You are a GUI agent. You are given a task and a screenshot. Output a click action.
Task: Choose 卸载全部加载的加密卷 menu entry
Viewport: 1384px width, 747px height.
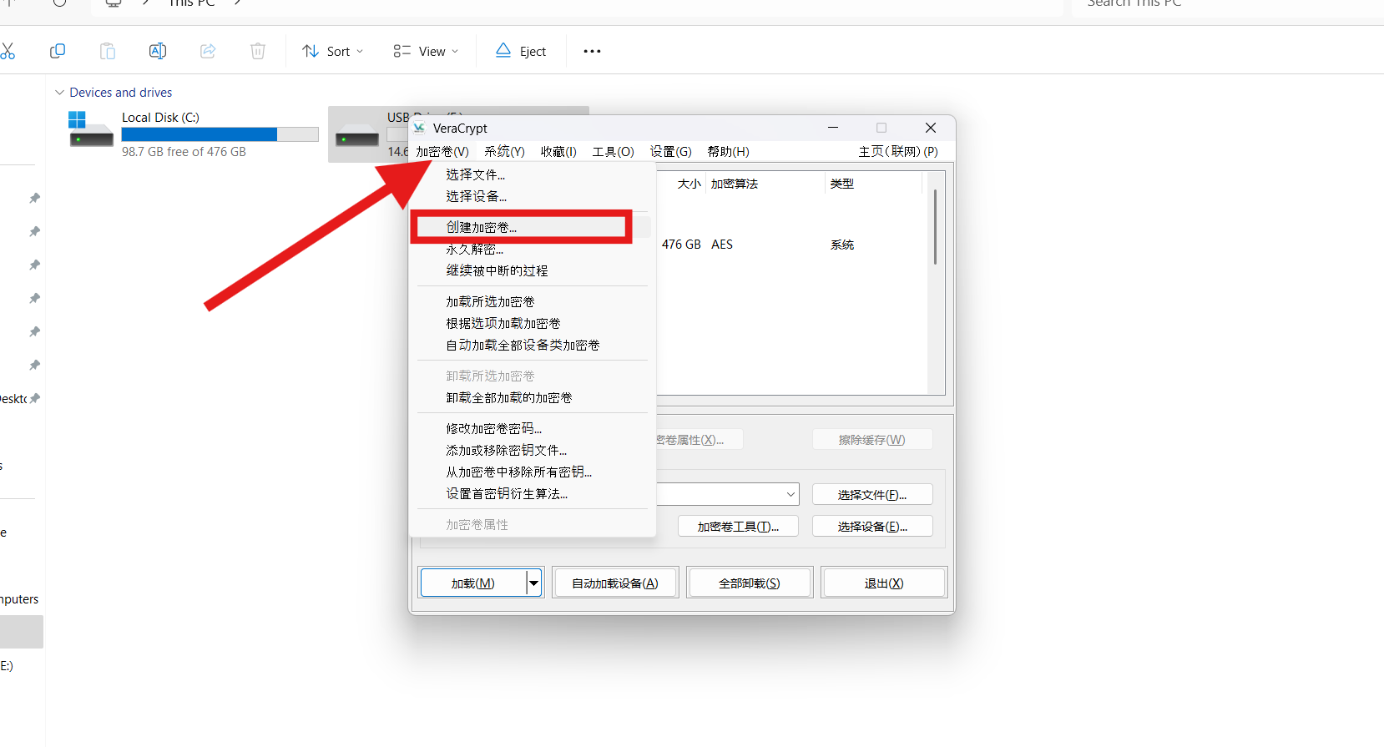tap(533, 397)
